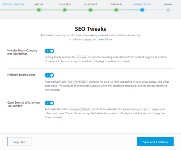Click the Import step circle marker
The height and width of the screenshot is (150, 181).
pos(39,10)
